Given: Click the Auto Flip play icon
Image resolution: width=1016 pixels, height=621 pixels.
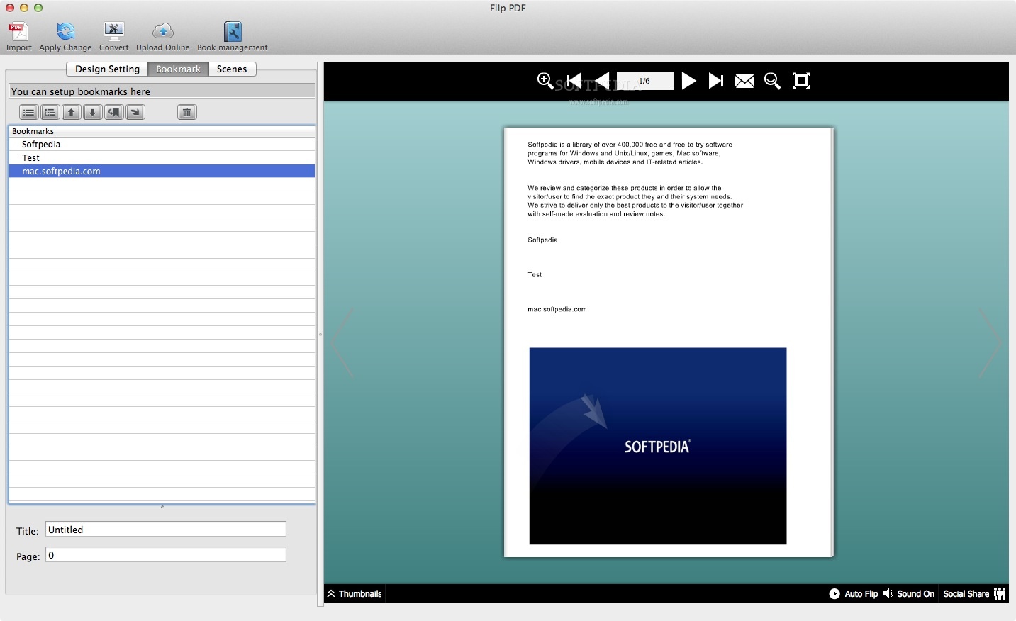Looking at the screenshot, I should (834, 593).
